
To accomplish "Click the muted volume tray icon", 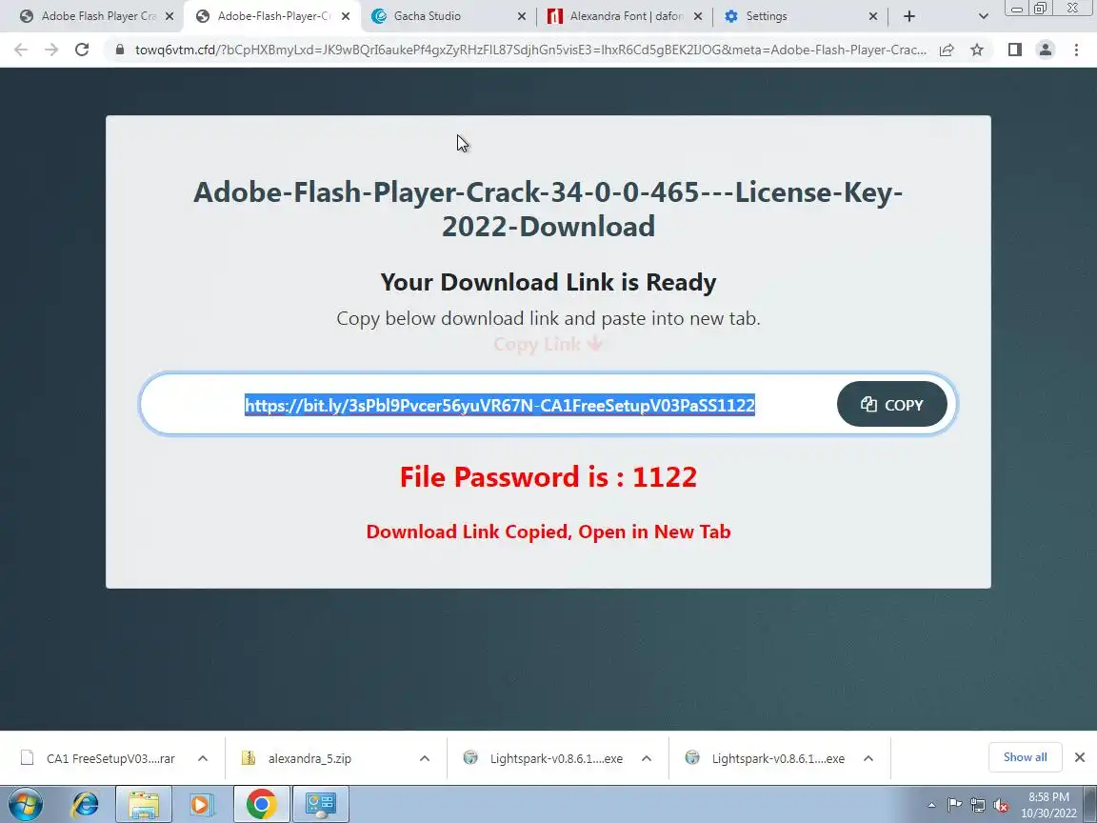I will click(1001, 806).
